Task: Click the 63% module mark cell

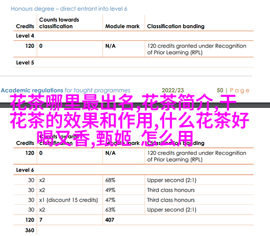Action: [110, 210]
